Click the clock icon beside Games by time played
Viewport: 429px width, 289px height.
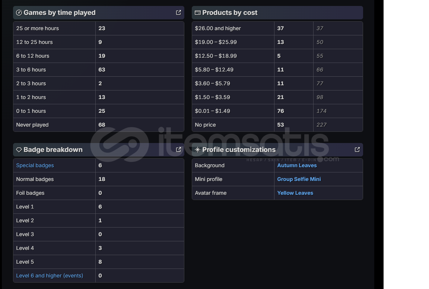(x=19, y=13)
